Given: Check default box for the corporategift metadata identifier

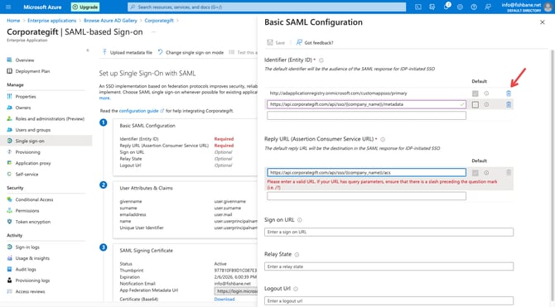Looking at the screenshot, I should pos(475,105).
